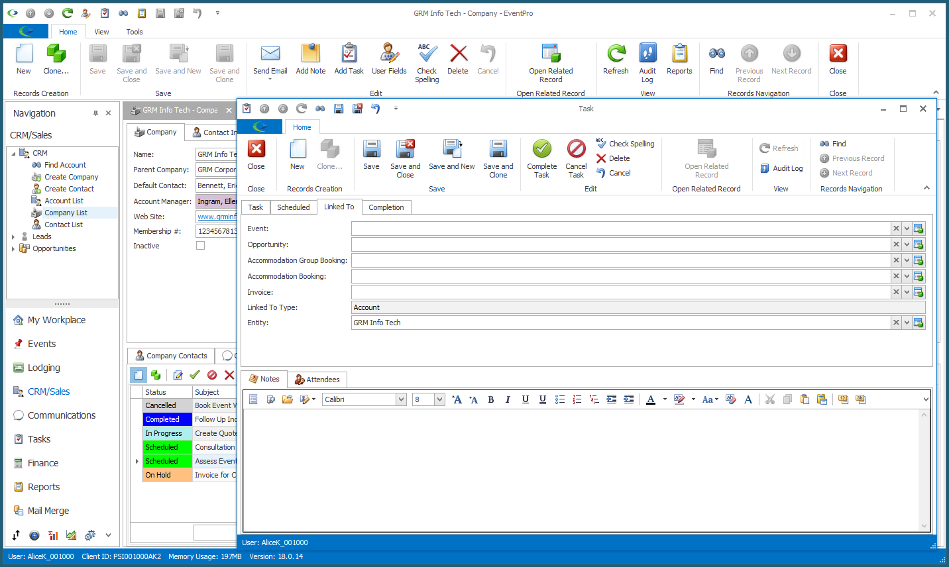The height and width of the screenshot is (567, 949).
Task: Click Find binoculars in main ribbon
Action: point(716,60)
